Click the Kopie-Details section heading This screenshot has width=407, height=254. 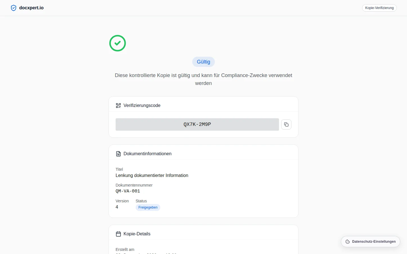(x=137, y=234)
